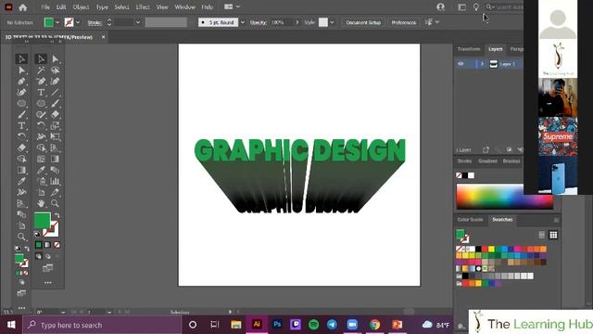The width and height of the screenshot is (593, 334).
Task: Open the File menu
Action: click(x=45, y=7)
